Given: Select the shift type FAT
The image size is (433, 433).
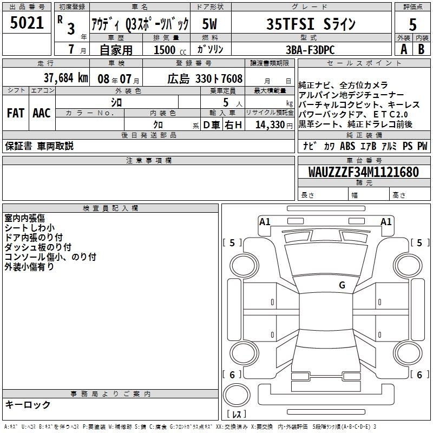Looking at the screenshot, I should (16, 113).
